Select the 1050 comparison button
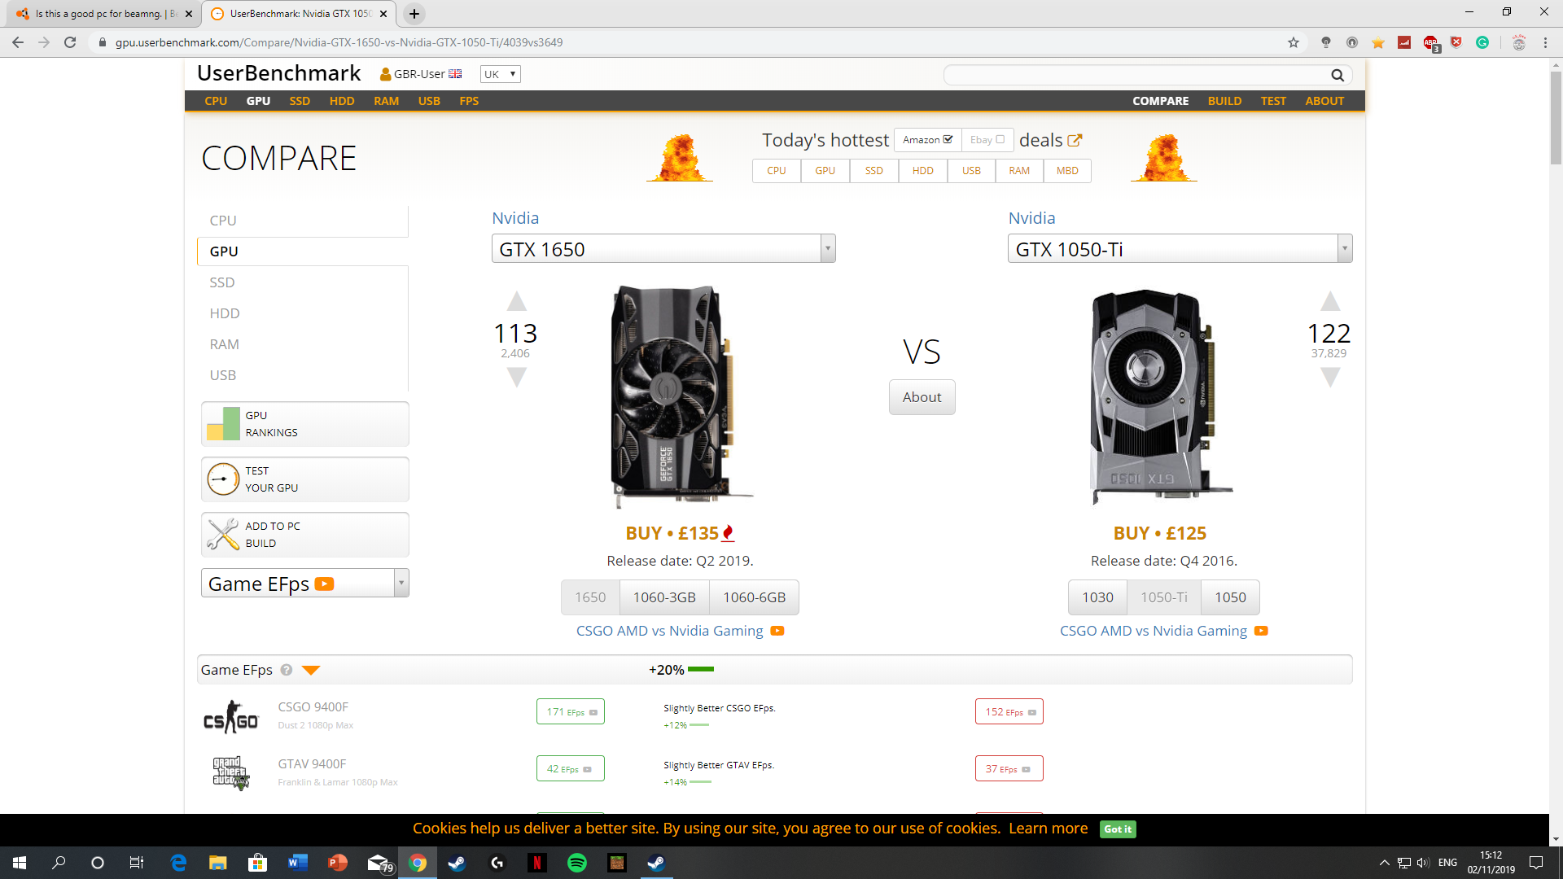 click(1230, 597)
